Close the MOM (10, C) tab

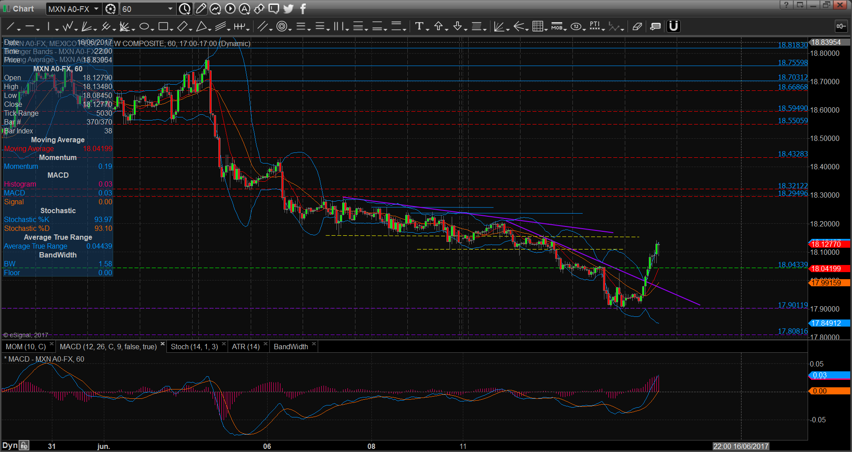click(x=51, y=344)
